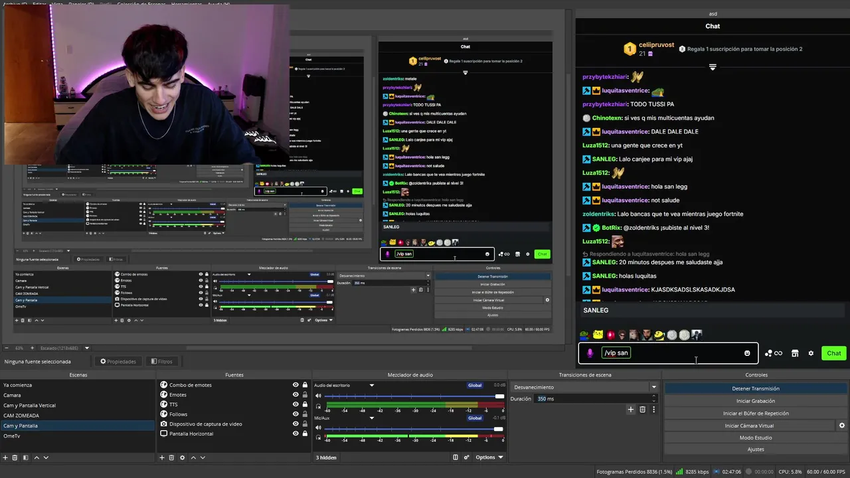Click purple microphone icon in chat input
850x478 pixels.
(590, 353)
